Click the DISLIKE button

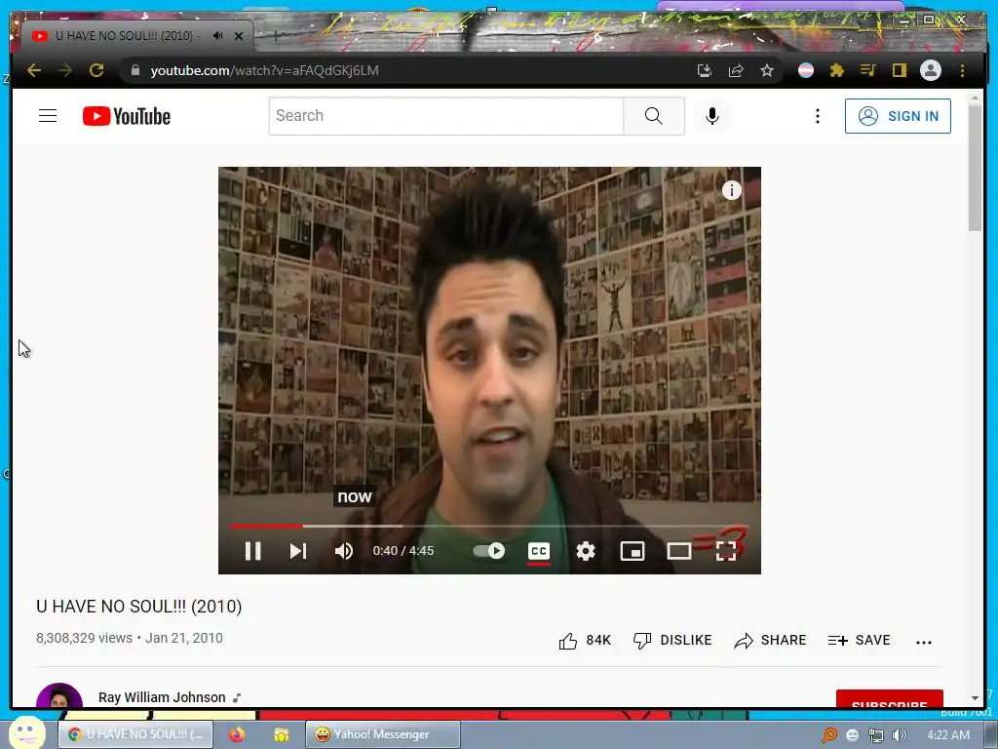point(672,640)
